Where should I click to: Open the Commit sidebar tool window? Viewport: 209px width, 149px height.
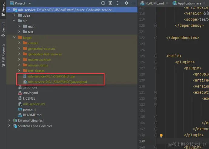[3, 29]
